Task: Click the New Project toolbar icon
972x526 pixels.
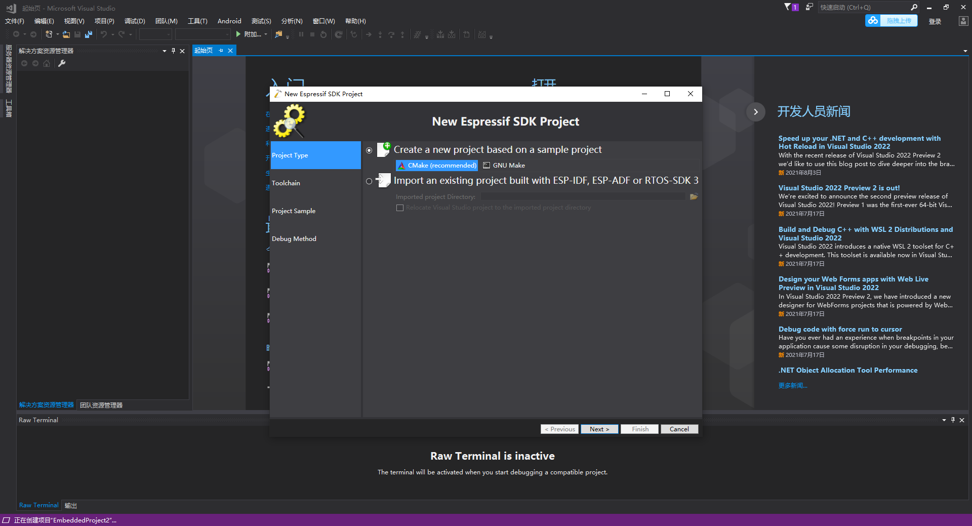Action: (x=49, y=34)
